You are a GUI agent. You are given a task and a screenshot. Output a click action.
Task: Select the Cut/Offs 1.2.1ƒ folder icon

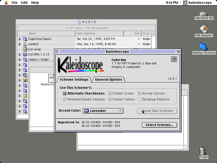[x=25, y=55]
